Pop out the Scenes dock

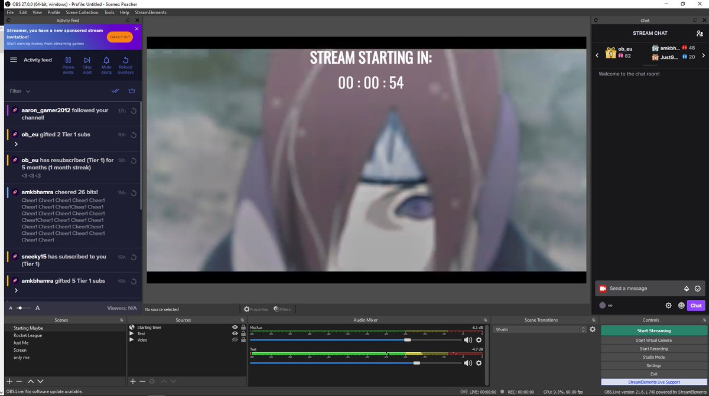click(x=121, y=320)
